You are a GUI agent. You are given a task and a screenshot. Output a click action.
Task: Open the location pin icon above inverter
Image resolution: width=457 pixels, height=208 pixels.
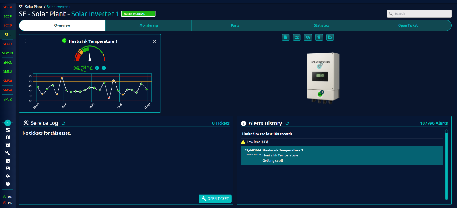319,37
